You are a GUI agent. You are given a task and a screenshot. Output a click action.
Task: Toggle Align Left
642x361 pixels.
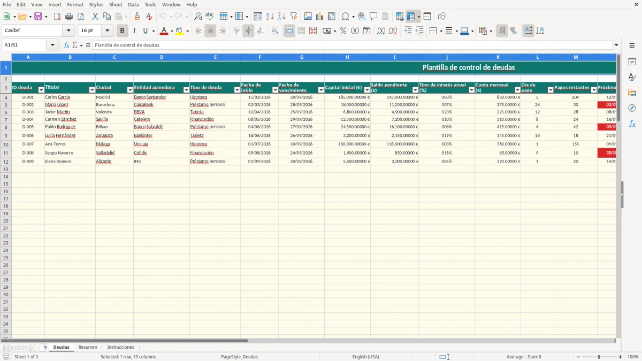(198, 31)
